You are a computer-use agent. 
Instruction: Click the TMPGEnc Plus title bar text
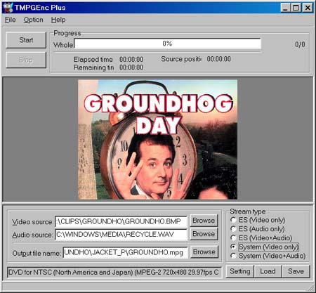click(x=40, y=8)
